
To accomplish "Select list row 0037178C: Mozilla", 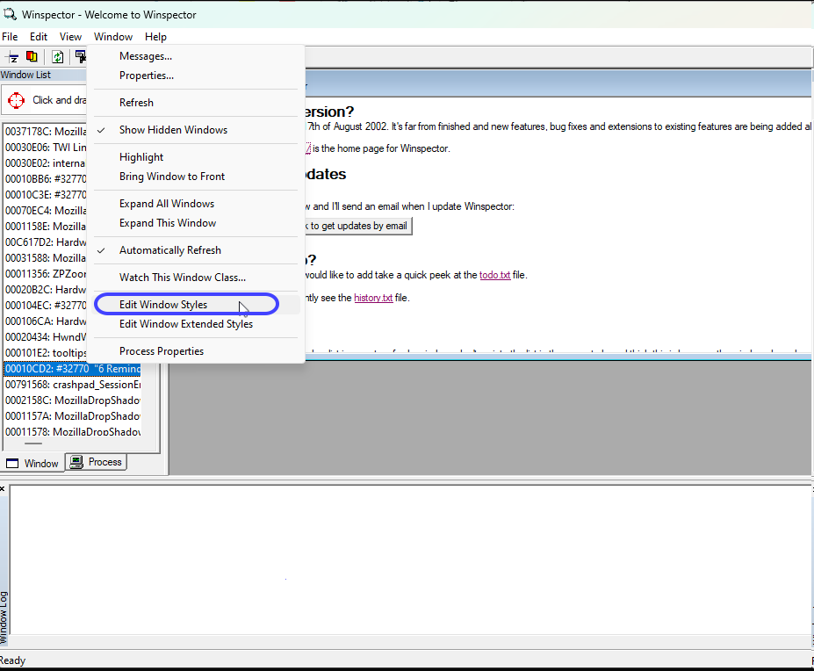I will [46, 132].
